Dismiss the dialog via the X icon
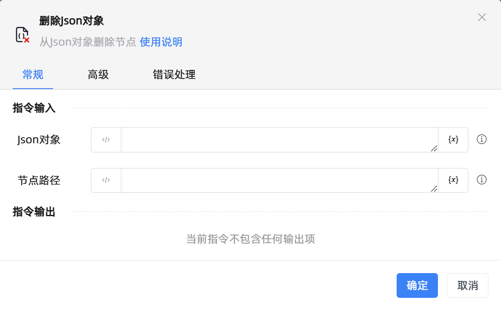Viewport: 501px width, 310px height. coord(482,17)
